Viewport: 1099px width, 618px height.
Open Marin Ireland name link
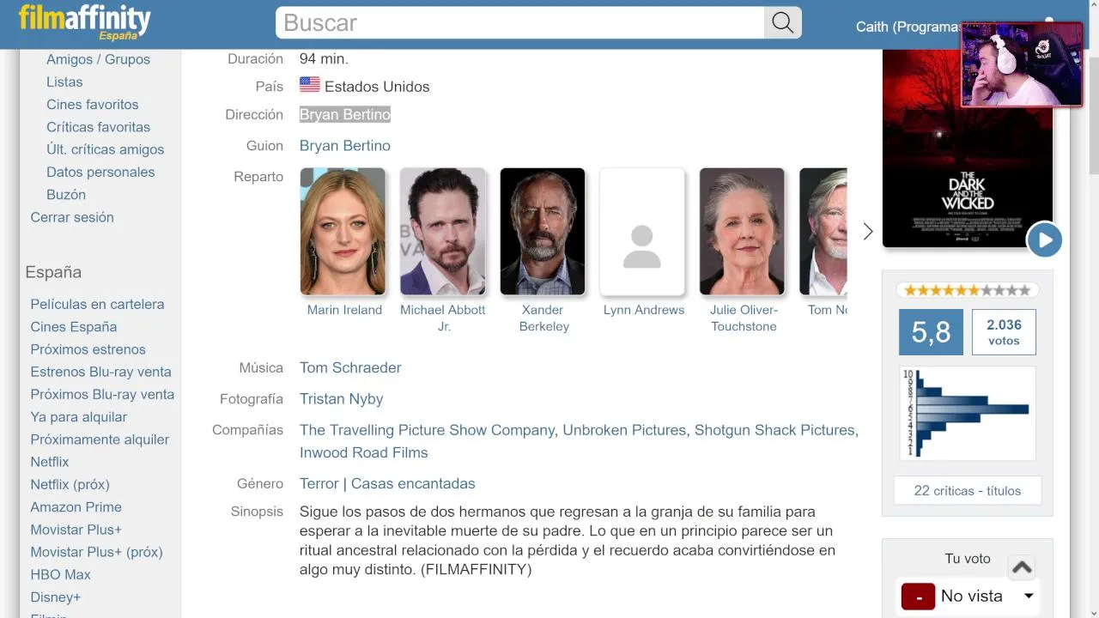(344, 310)
